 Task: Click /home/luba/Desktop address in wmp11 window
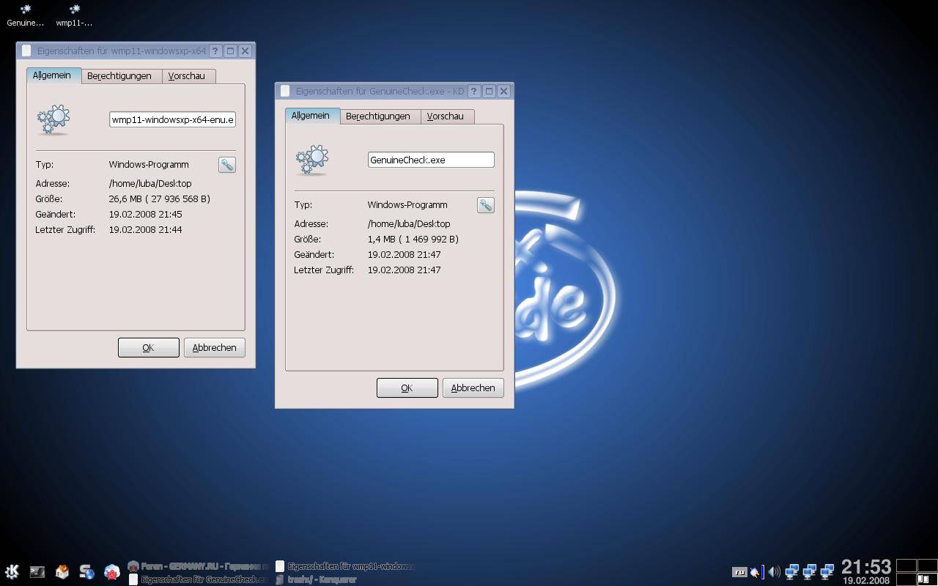(150, 184)
